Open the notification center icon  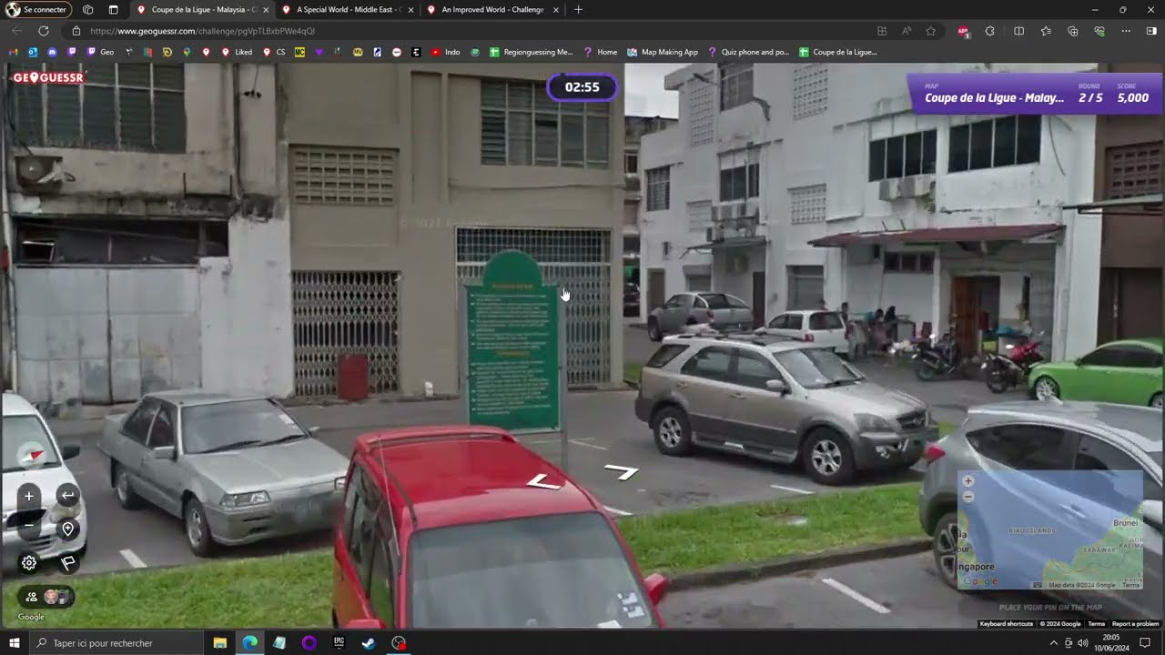click(x=1146, y=643)
